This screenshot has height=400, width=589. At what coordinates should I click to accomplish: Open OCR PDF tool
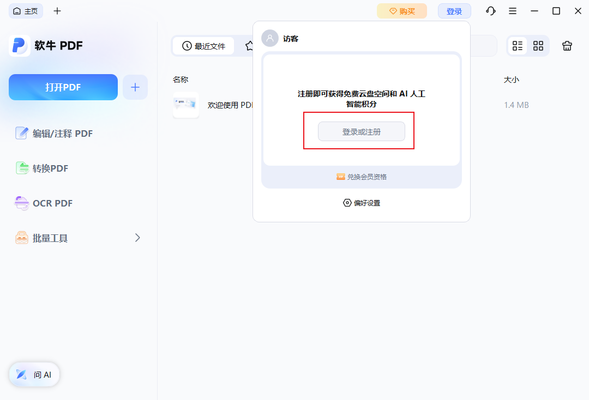coord(44,203)
